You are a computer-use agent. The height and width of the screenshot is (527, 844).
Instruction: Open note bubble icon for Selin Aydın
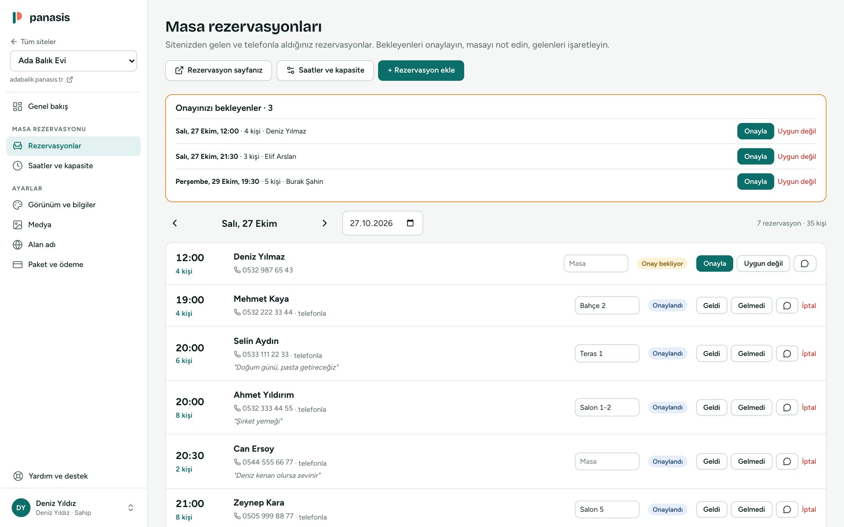click(x=787, y=354)
